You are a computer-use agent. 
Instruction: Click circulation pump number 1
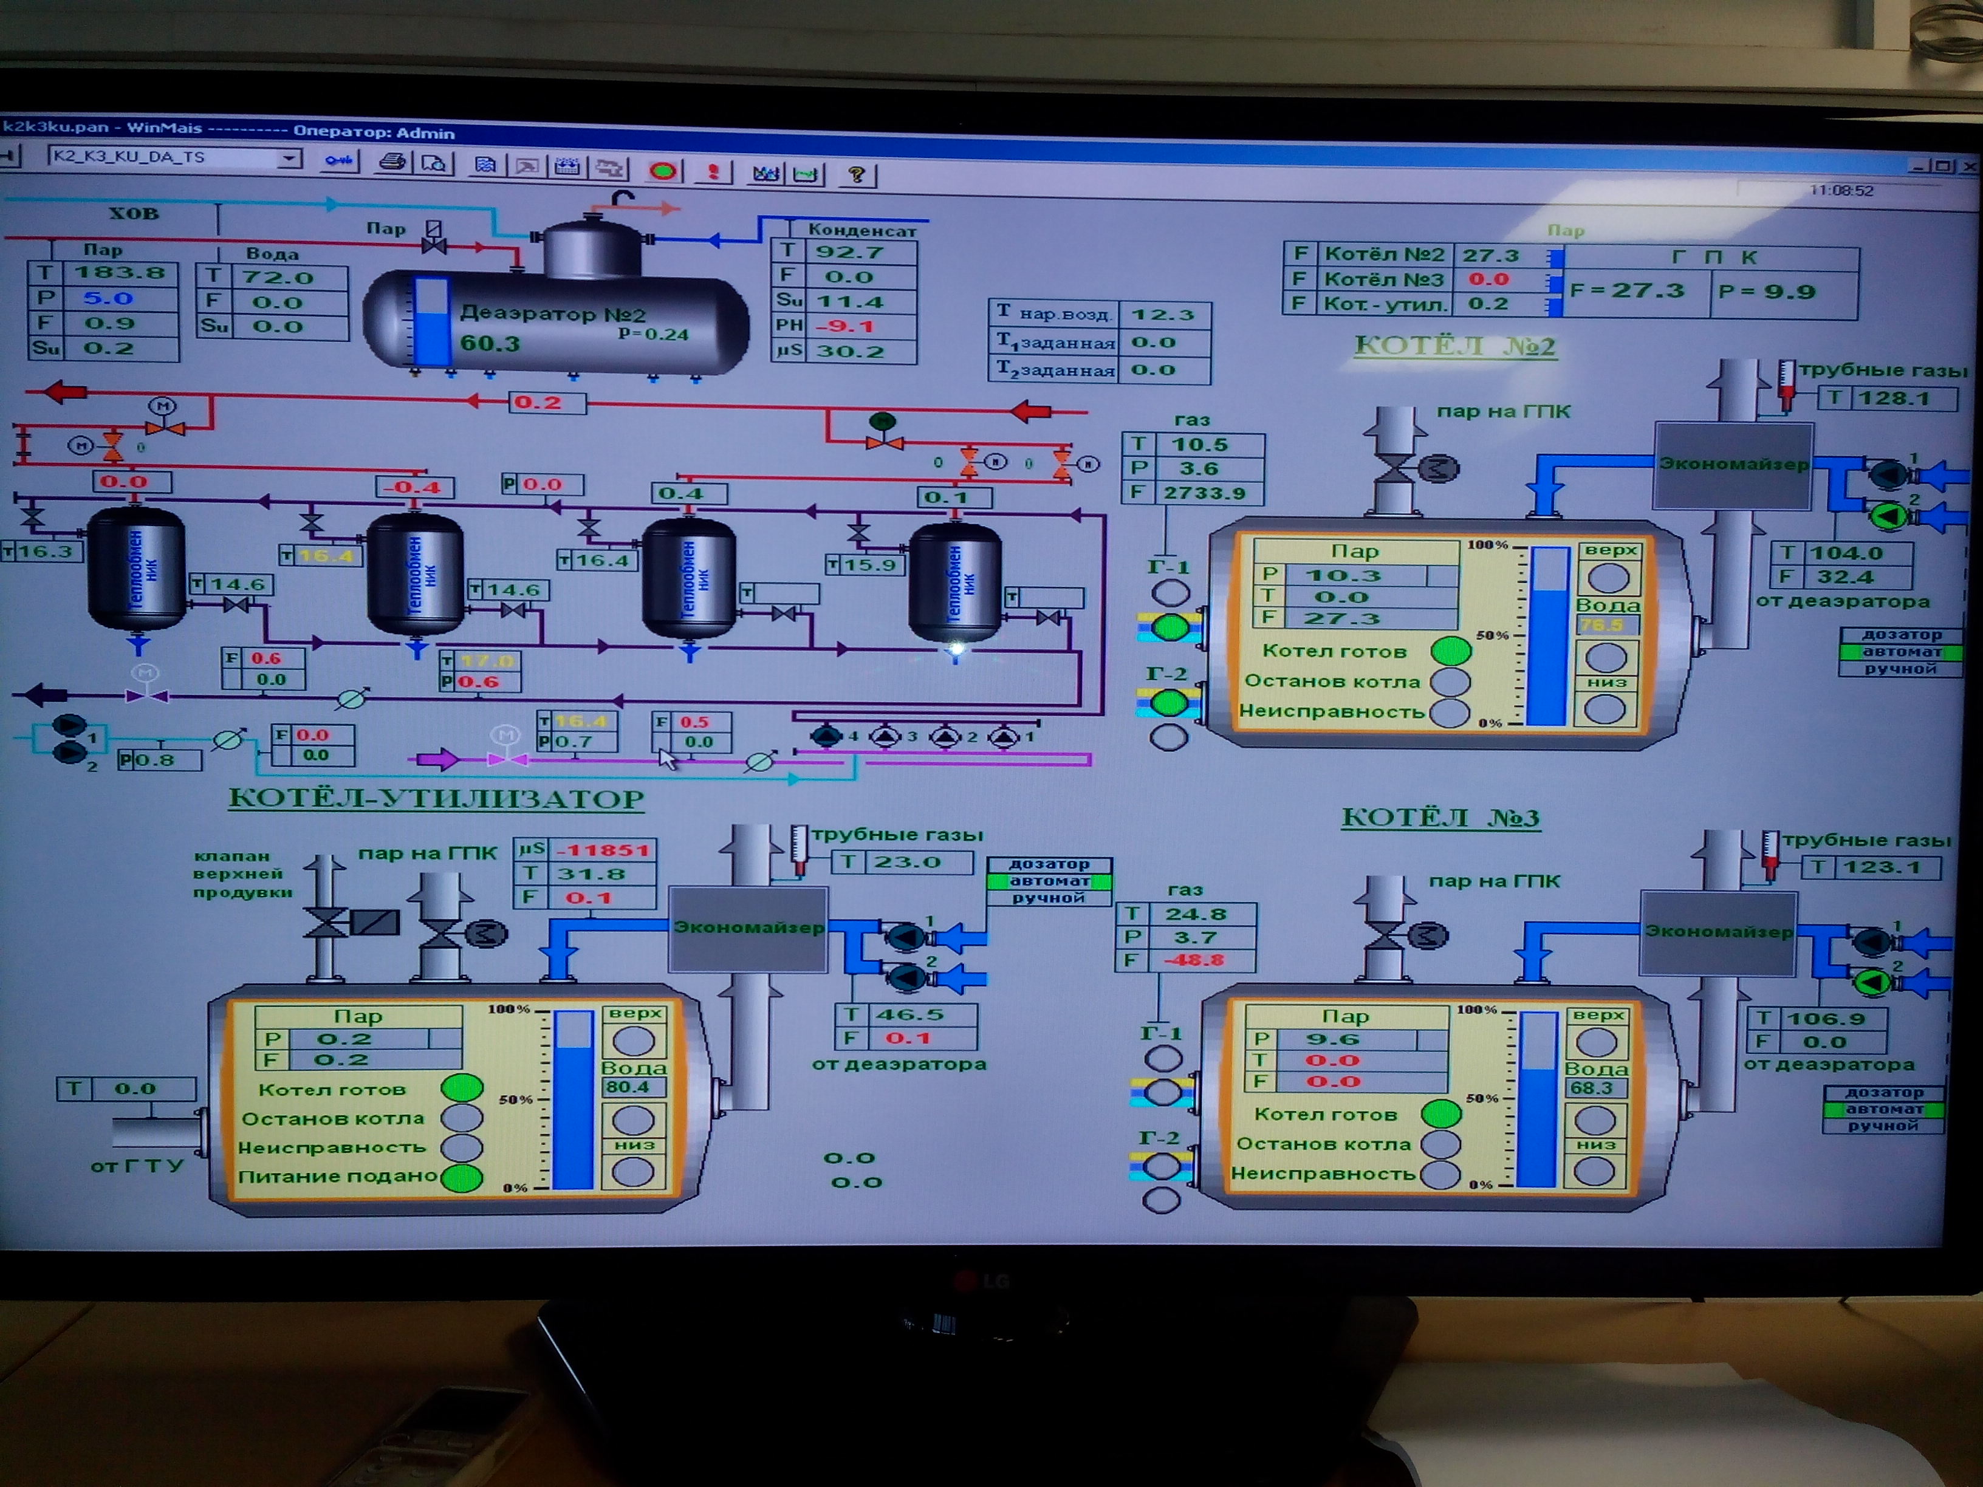coord(1003,737)
